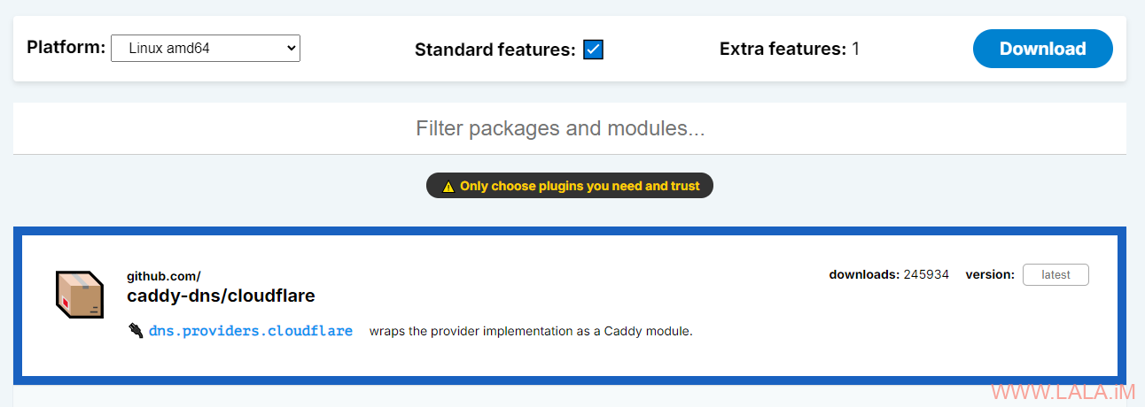The image size is (1145, 407).
Task: Focus the Filter packages and modules field
Action: (570, 128)
